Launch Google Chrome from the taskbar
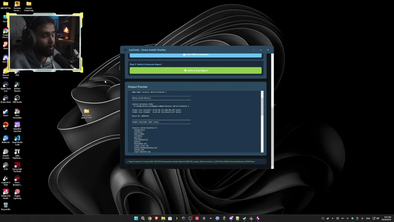Screen dimensions: 394x222 point(150,218)
